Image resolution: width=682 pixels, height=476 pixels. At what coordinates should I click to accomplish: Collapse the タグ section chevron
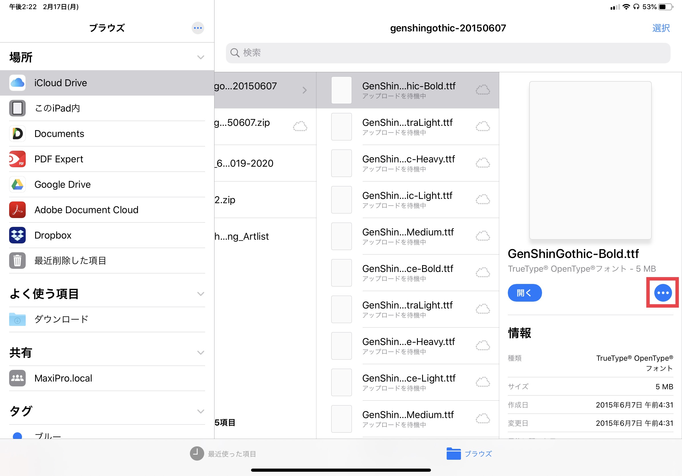tap(201, 411)
